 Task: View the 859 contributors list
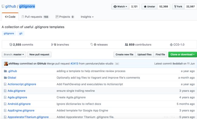coord(138,45)
